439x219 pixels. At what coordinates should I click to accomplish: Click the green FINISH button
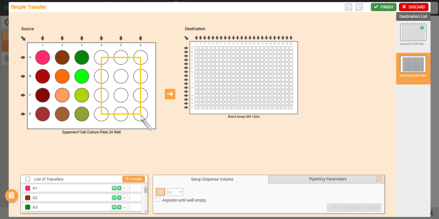[383, 7]
